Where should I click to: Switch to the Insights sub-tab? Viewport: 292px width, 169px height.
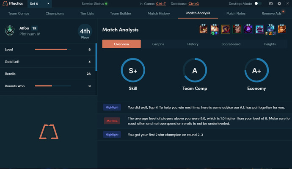pyautogui.click(x=270, y=44)
